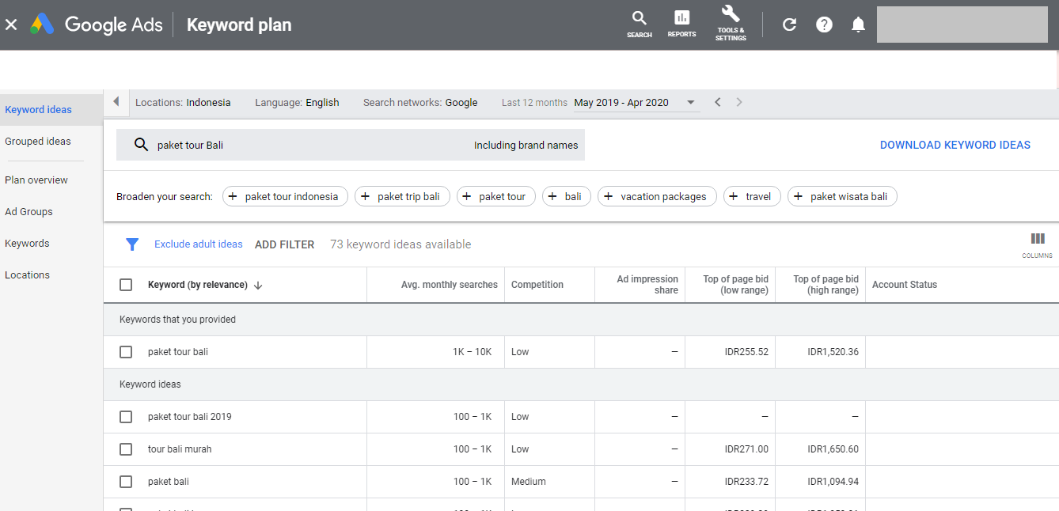Click Top of page bid (high range) header
Screen dimensions: 1059x511
(x=826, y=285)
